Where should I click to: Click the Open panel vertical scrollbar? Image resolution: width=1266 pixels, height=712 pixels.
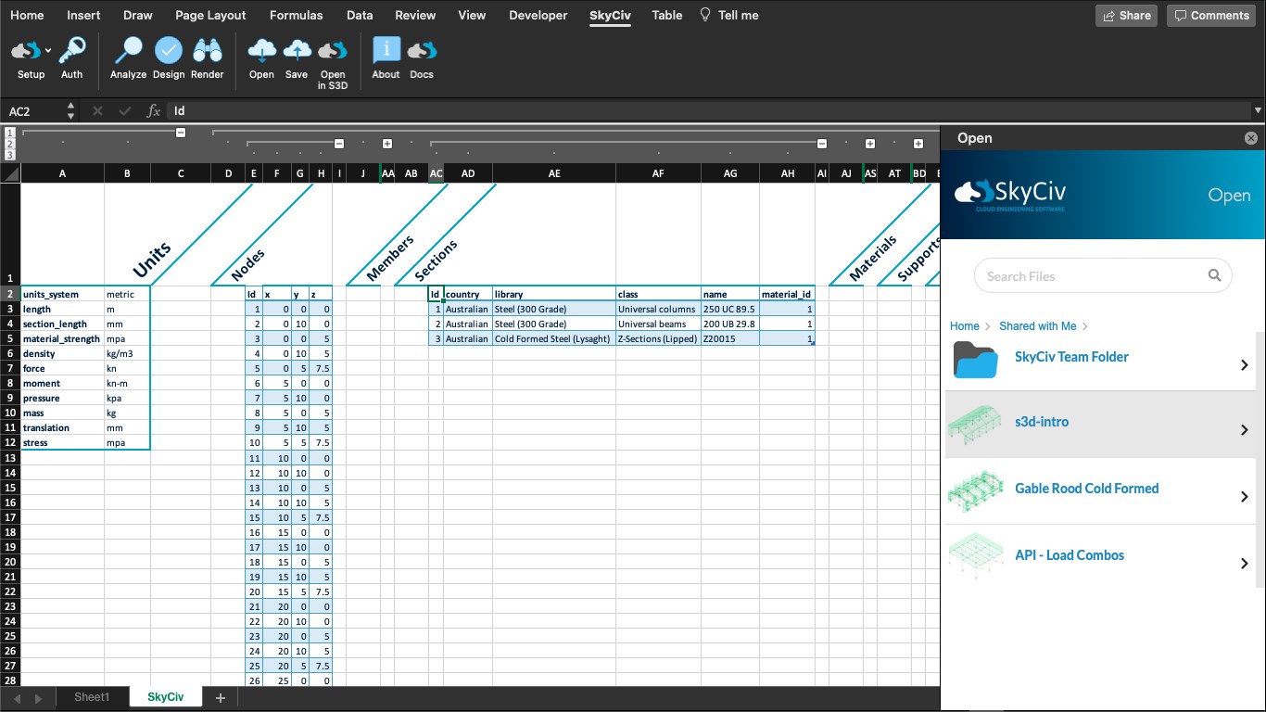tap(1260, 459)
